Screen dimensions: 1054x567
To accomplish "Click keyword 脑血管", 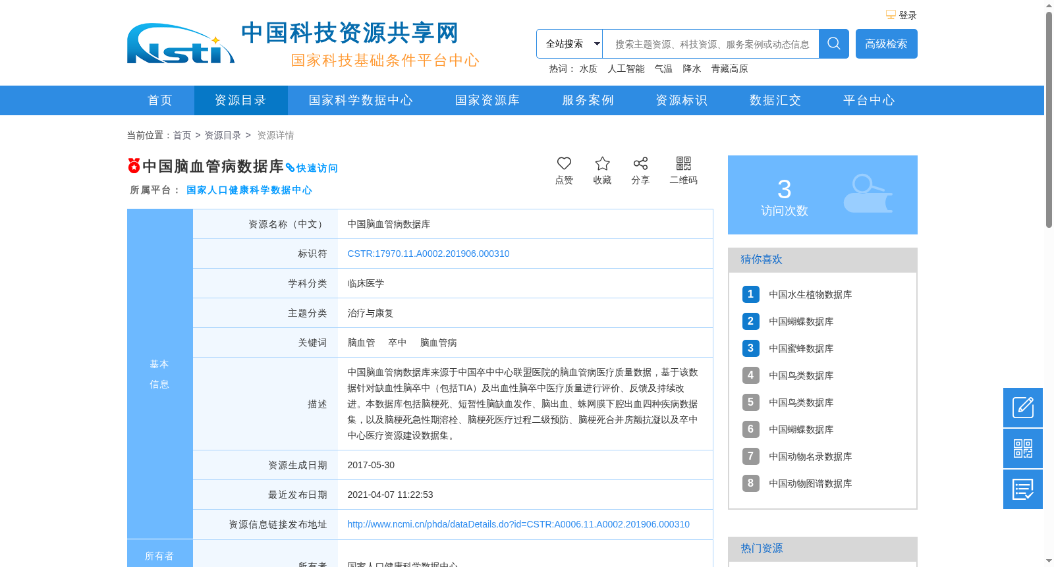I will coord(361,342).
